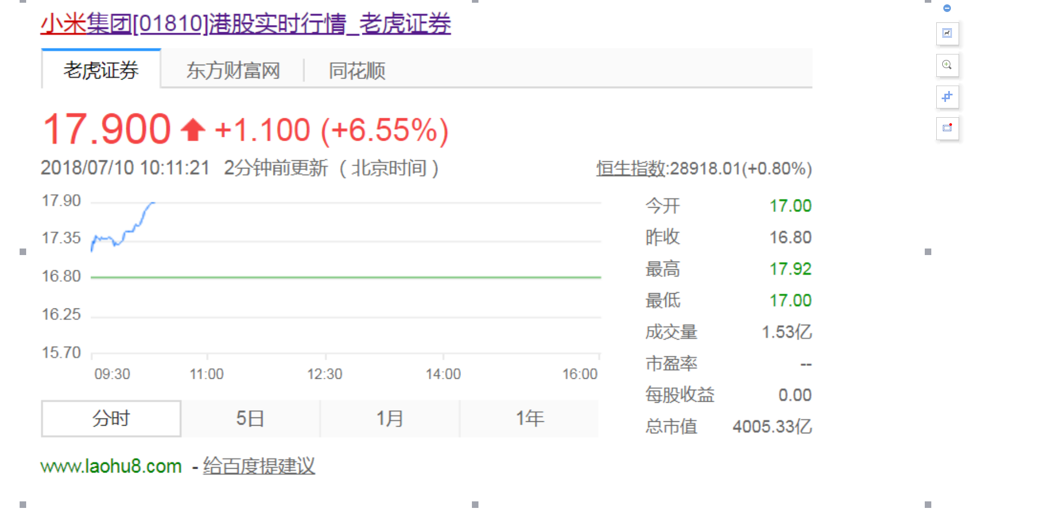
Task: Open the 小米集团[01810]港股实时行情 title link
Action: pos(246,23)
